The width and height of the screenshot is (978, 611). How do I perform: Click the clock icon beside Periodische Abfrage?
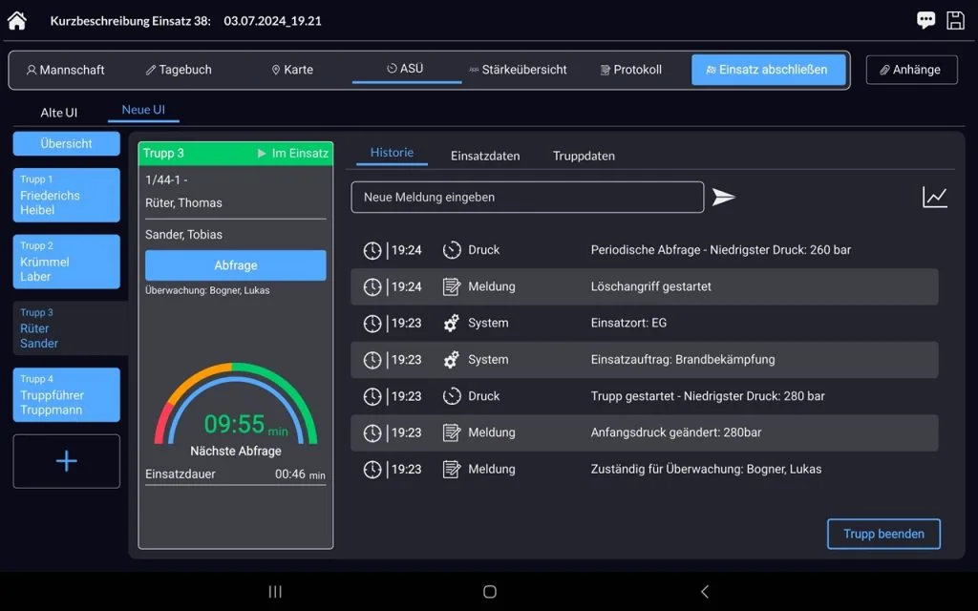(372, 250)
